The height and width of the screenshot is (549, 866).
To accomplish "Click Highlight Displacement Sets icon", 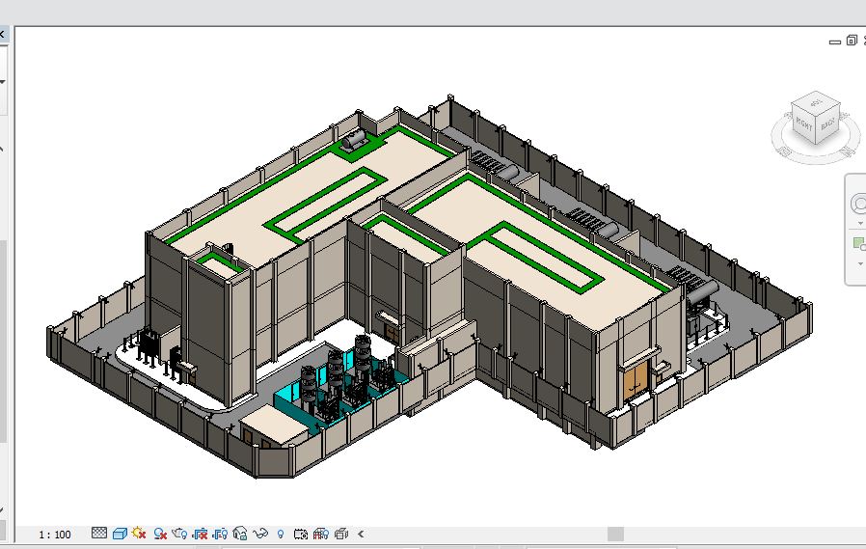I will [341, 534].
